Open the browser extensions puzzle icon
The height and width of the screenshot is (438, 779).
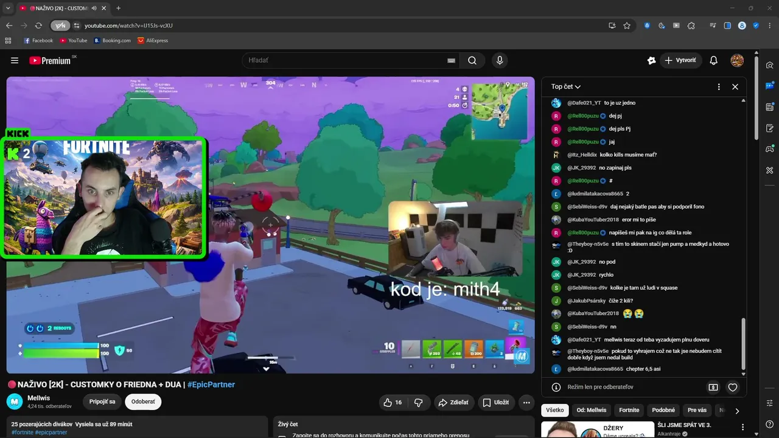[691, 26]
